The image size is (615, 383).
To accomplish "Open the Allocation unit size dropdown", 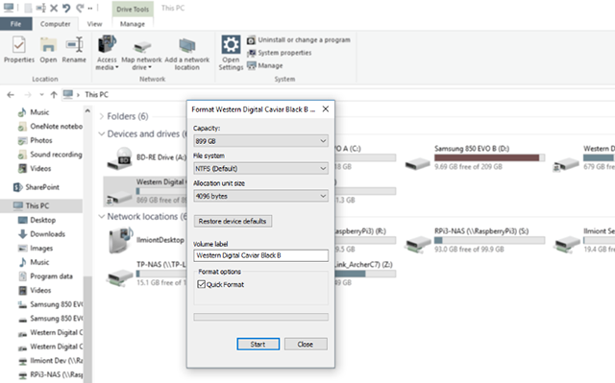I will coord(260,196).
